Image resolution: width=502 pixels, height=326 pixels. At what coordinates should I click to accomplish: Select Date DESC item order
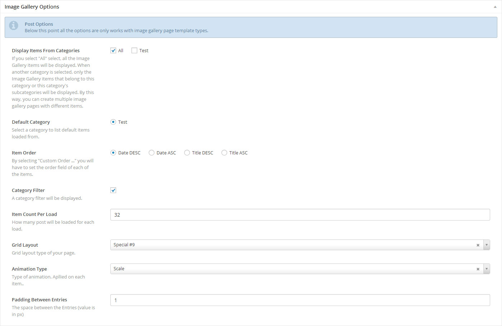[113, 153]
